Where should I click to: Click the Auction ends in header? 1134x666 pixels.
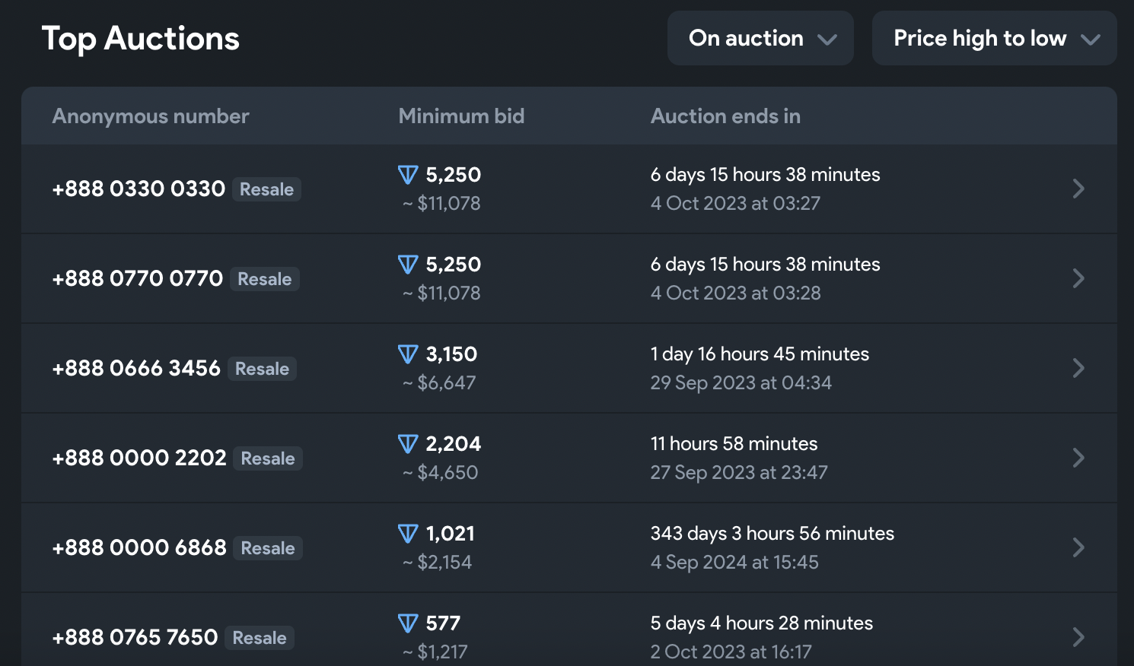[x=725, y=116]
